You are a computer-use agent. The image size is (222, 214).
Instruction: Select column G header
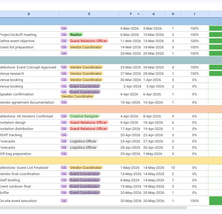click(154, 14)
